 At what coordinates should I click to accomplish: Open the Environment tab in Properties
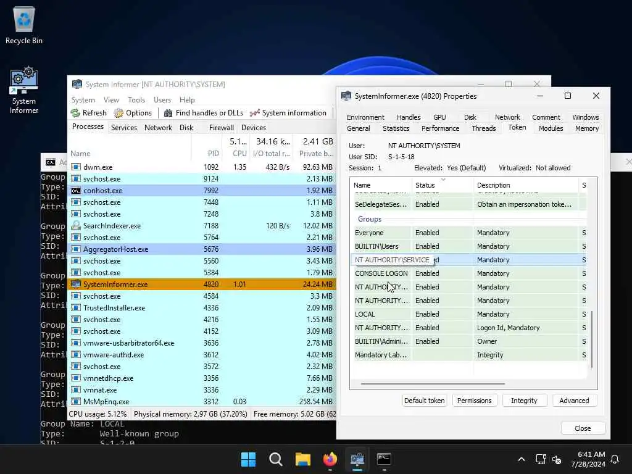365,117
